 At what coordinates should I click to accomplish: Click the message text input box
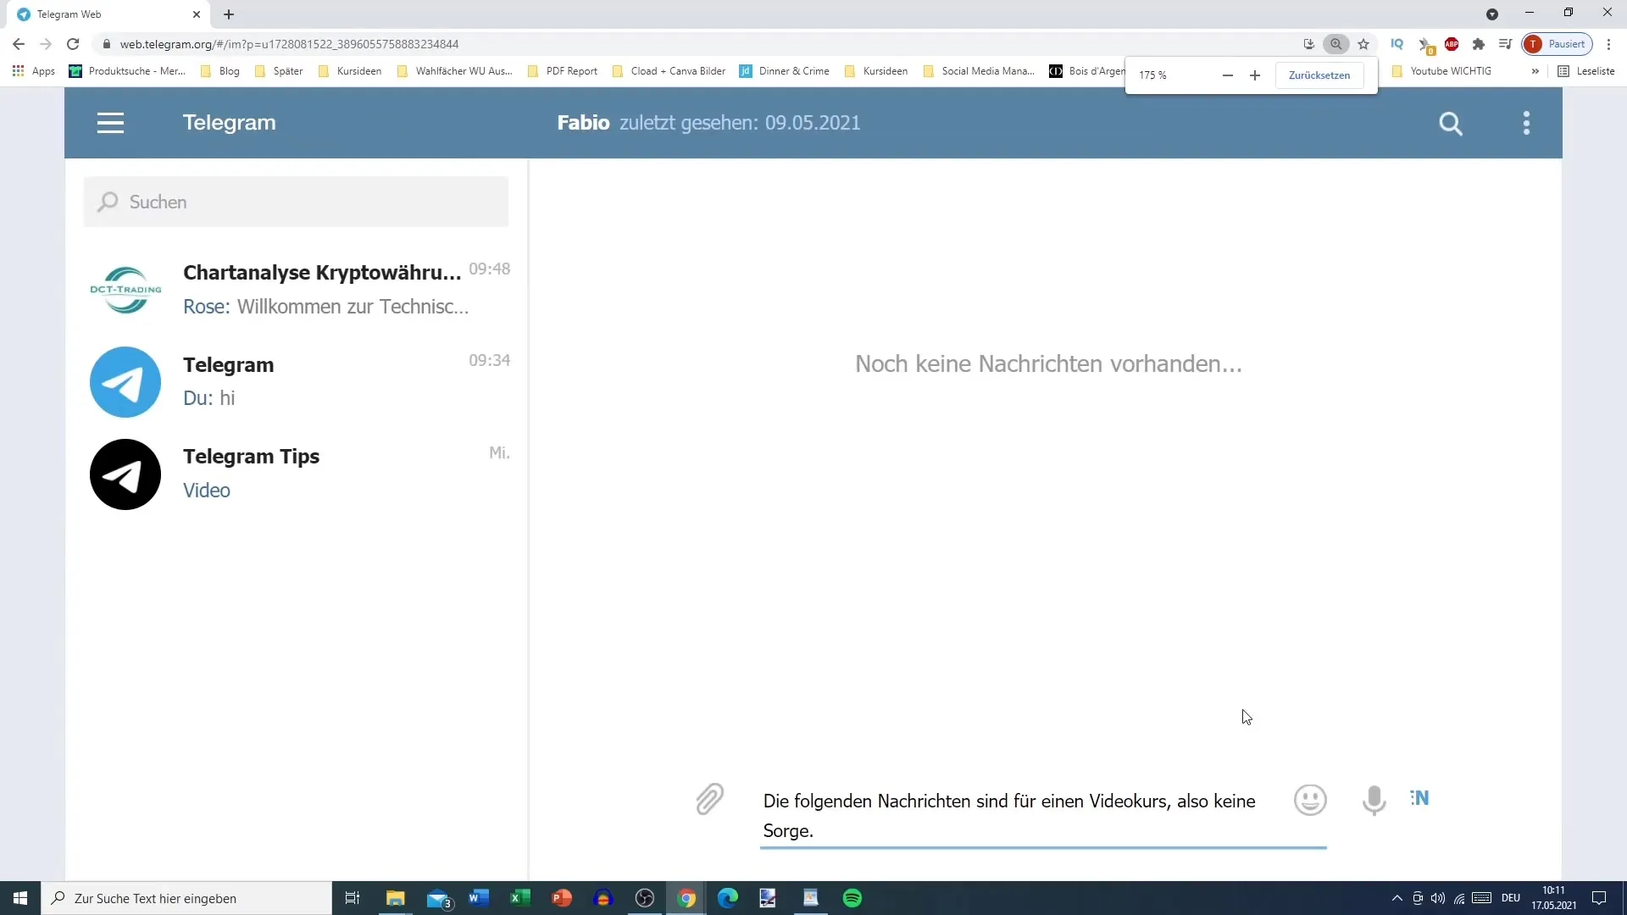[x=1043, y=816]
